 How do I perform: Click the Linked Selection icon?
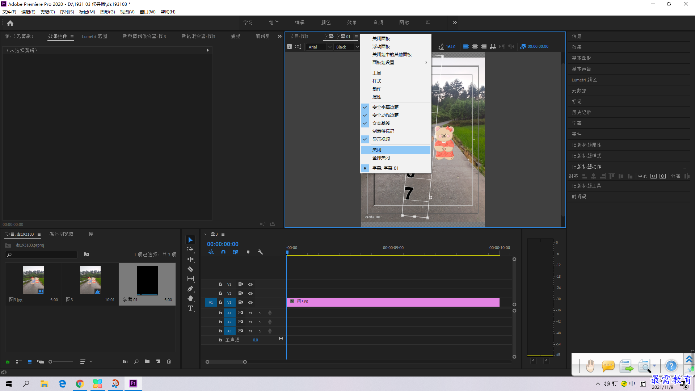[x=236, y=252]
